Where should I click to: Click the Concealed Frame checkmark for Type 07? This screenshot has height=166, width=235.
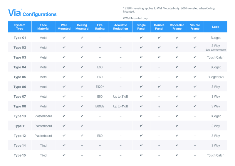[x=177, y=96]
